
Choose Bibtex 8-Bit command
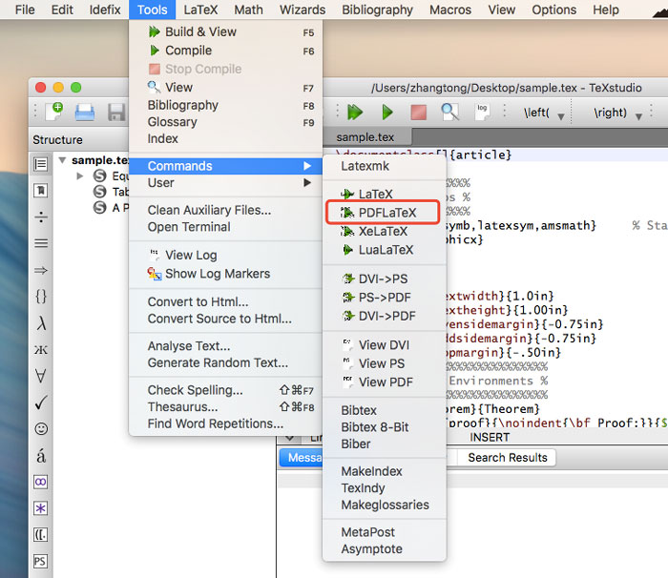pos(385,426)
